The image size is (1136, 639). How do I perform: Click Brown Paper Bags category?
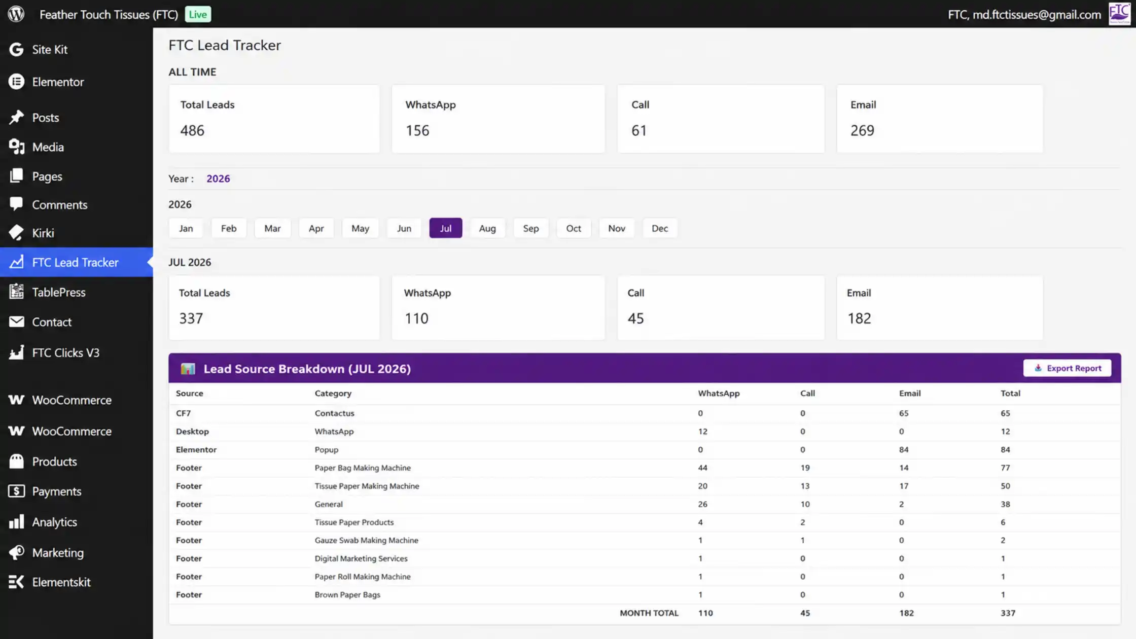click(x=347, y=594)
